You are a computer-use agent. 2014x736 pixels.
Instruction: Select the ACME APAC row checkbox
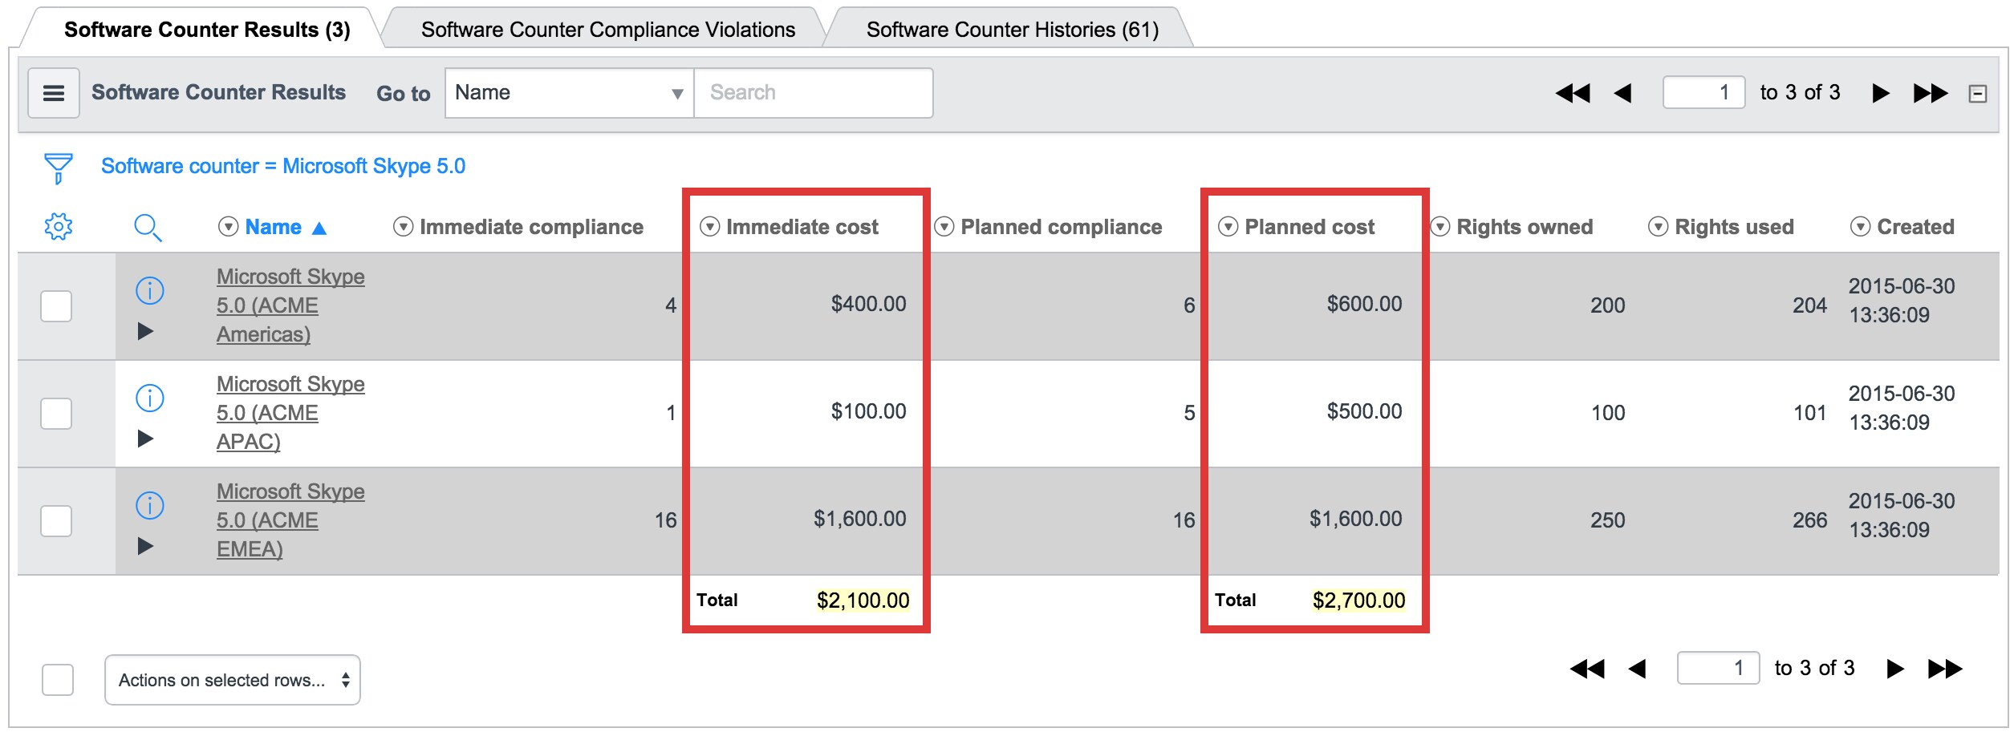[56, 414]
